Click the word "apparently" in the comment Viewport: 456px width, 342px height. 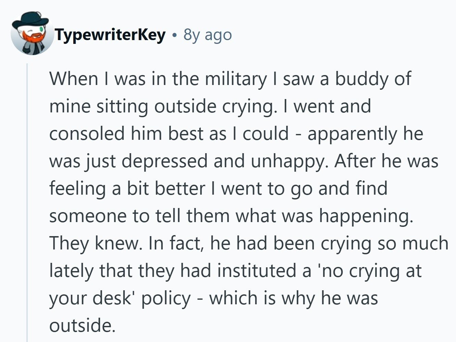352,134
